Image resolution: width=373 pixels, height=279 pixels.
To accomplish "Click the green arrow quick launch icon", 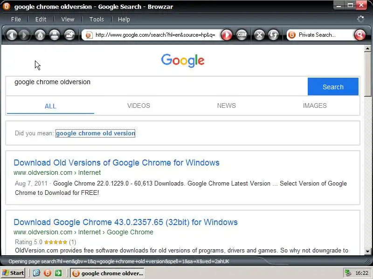I will (58, 273).
